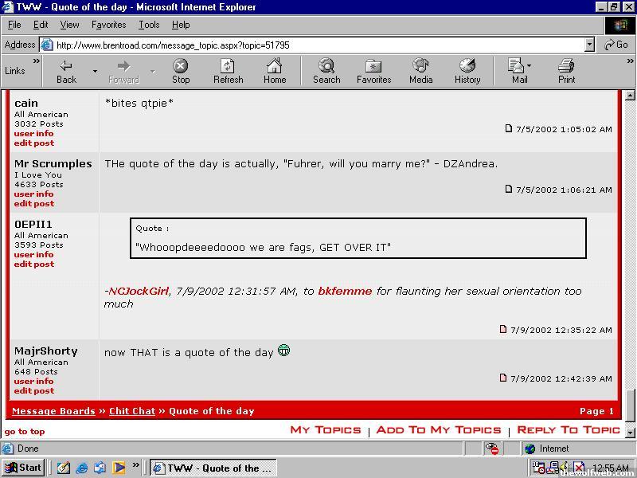The width and height of the screenshot is (637, 478).
Task: Expand the address bar dropdown arrow
Action: pyautogui.click(x=589, y=45)
